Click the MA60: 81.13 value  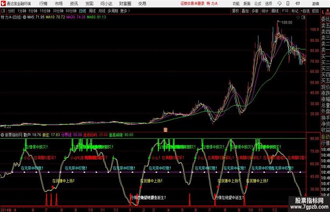coord(96,17)
